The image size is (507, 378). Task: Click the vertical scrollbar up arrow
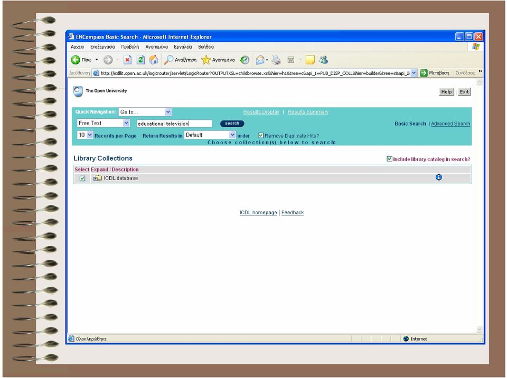(479, 83)
